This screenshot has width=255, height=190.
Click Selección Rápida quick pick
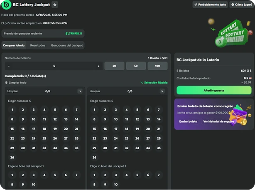(154, 83)
